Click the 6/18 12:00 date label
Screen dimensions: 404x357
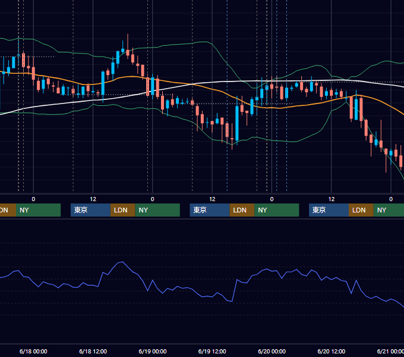93,351
